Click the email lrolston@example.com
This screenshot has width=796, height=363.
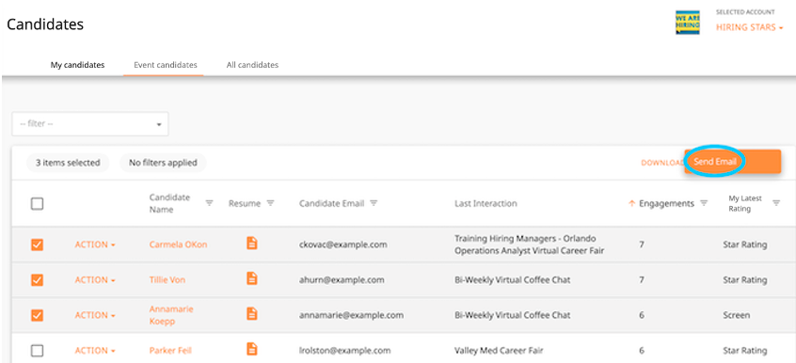click(344, 351)
